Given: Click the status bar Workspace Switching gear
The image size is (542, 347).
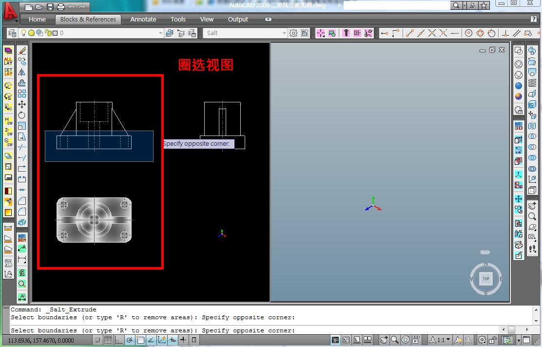Looking at the screenshot, I should (482, 340).
